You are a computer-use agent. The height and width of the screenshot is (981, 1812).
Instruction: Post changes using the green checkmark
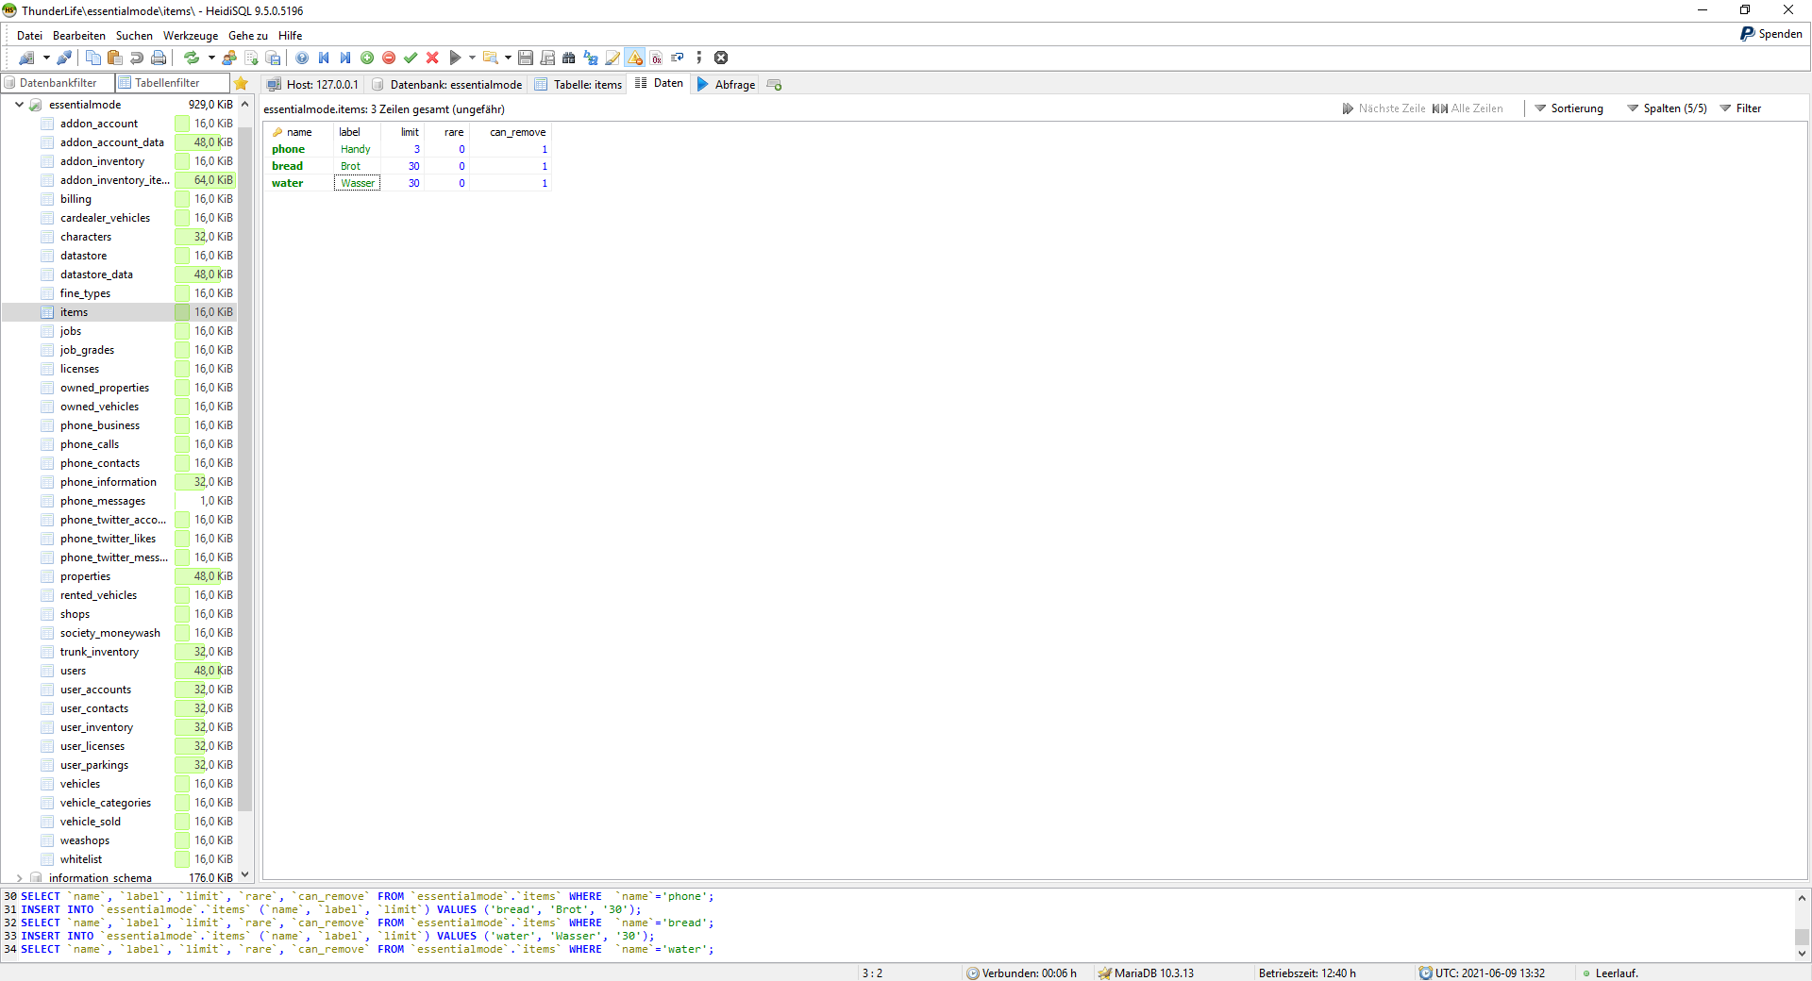(x=411, y=58)
